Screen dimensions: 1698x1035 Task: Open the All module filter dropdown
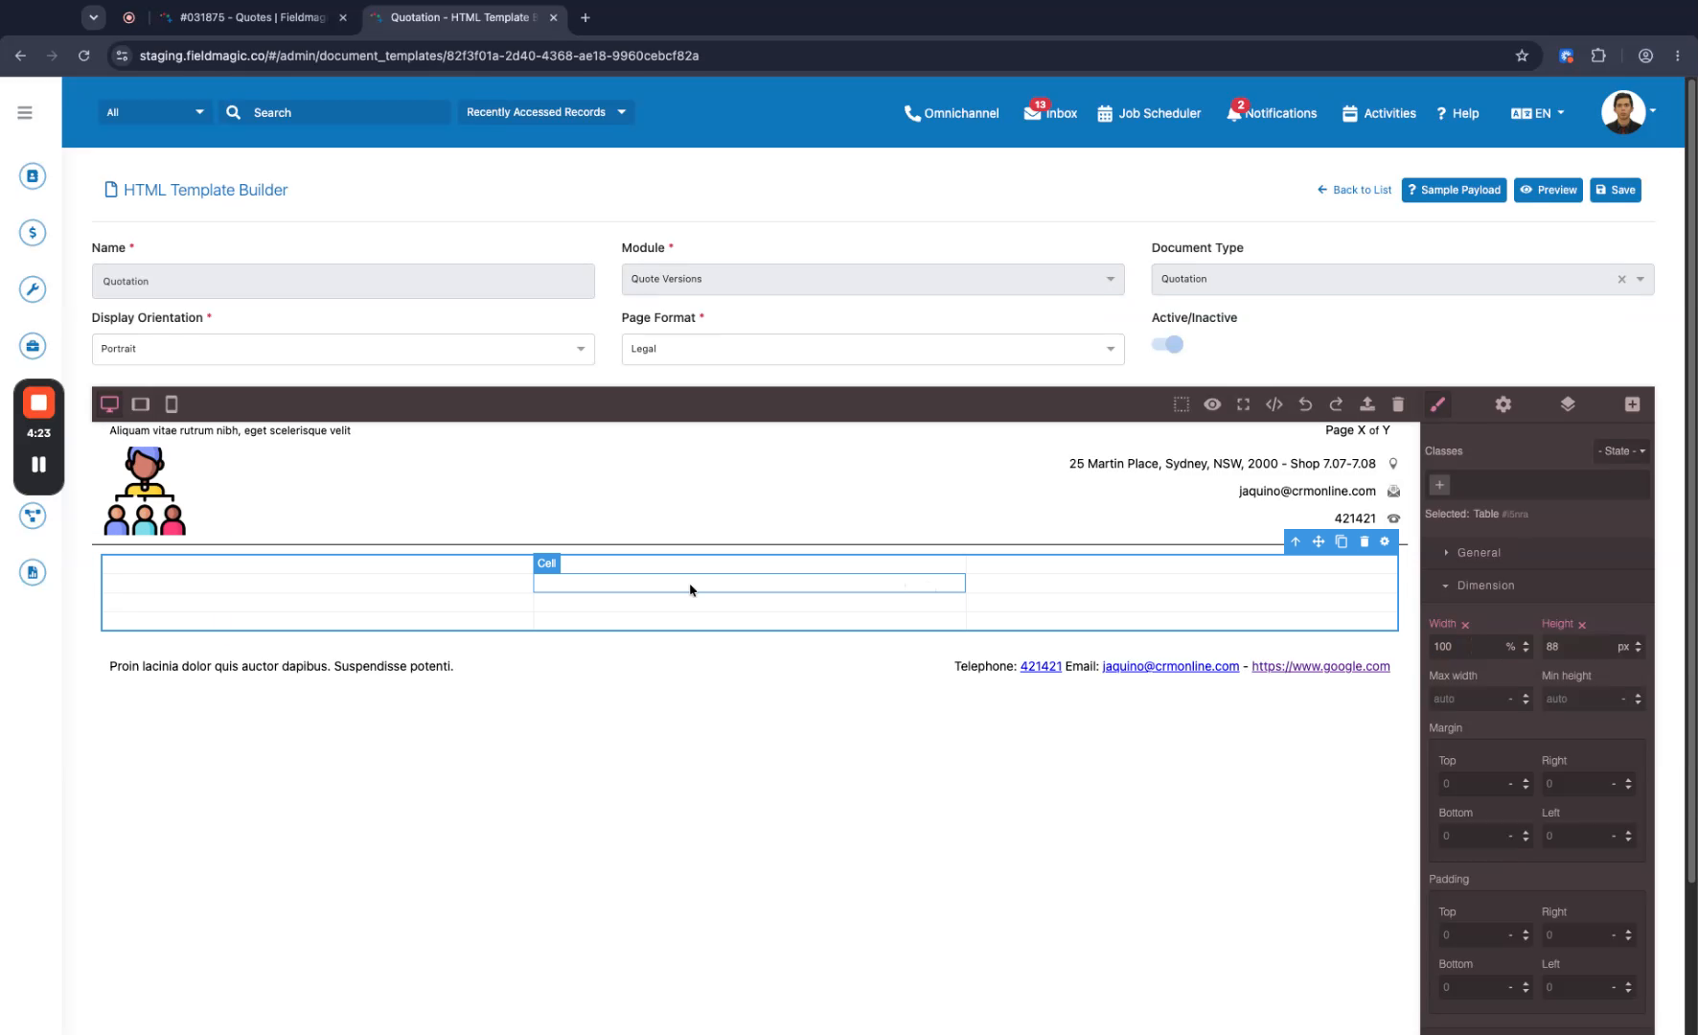point(155,112)
